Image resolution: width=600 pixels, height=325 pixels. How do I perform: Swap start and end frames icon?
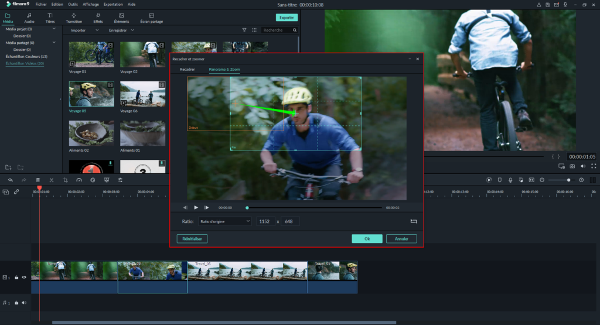[414, 221]
